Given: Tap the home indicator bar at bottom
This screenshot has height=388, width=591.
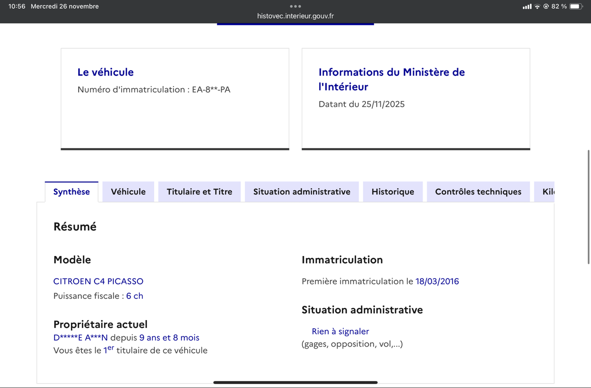Looking at the screenshot, I should 295,382.
